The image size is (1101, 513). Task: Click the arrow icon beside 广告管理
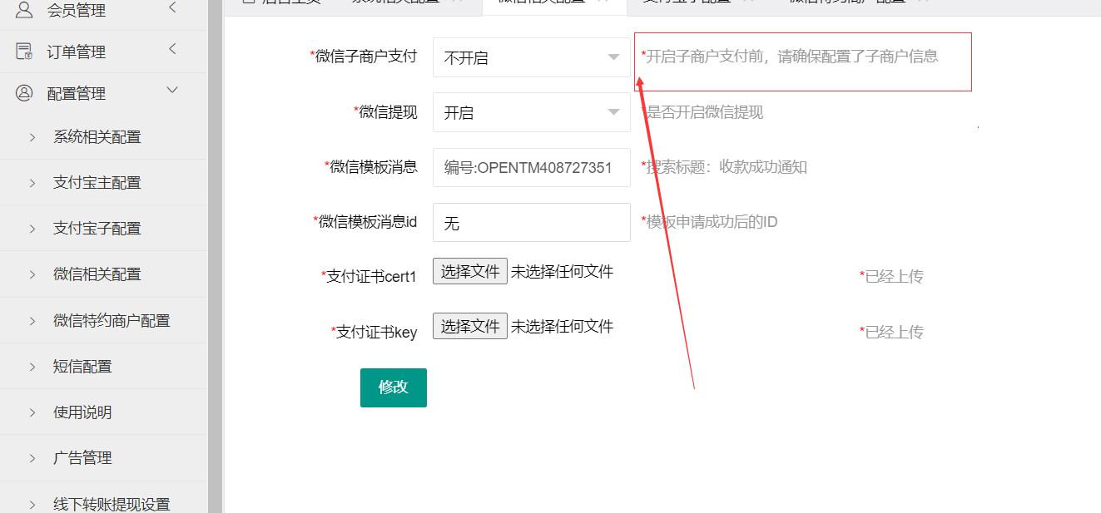[x=32, y=458]
